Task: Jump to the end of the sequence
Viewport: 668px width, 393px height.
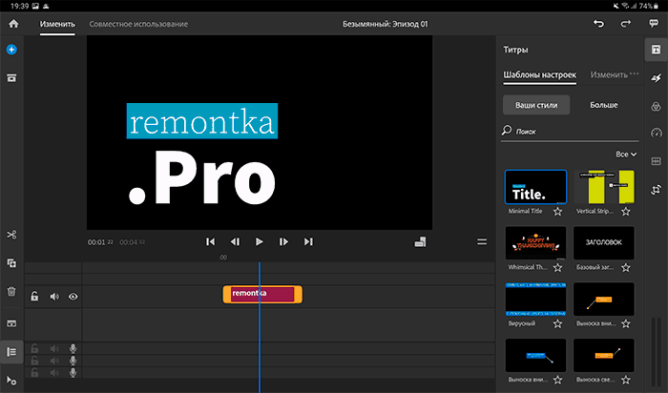Action: click(x=308, y=242)
